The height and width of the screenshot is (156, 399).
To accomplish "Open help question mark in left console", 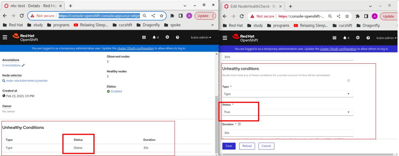I will coord(178,37).
